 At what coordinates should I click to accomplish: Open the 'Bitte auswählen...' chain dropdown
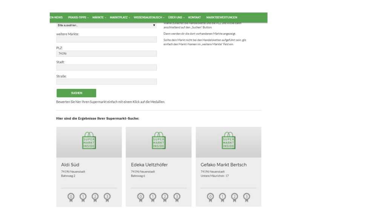[x=106, y=25]
